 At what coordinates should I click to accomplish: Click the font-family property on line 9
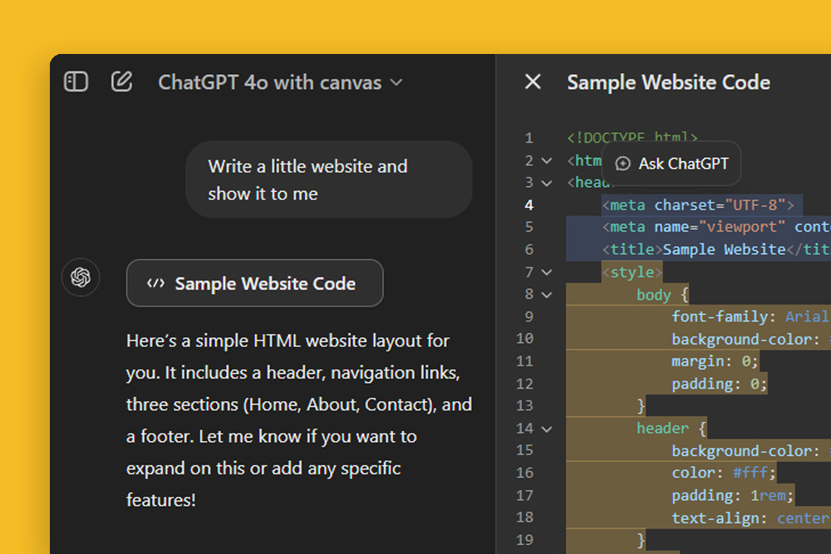pos(719,316)
